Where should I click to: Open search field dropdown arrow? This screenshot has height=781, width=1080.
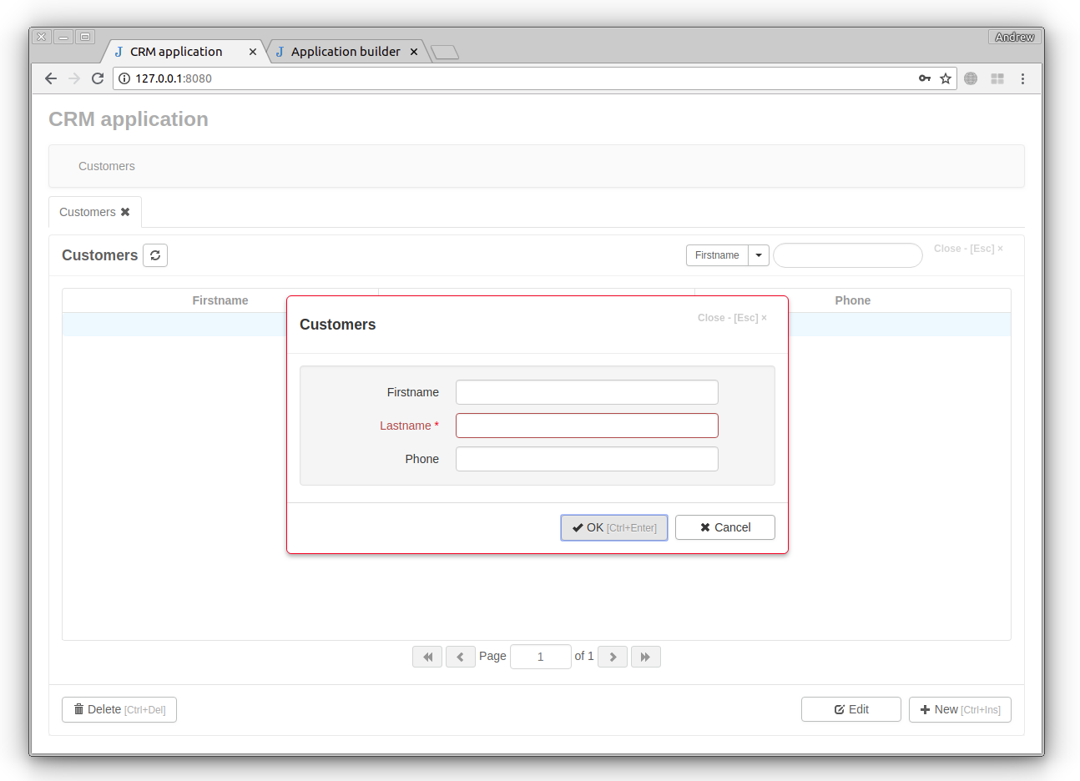(759, 255)
